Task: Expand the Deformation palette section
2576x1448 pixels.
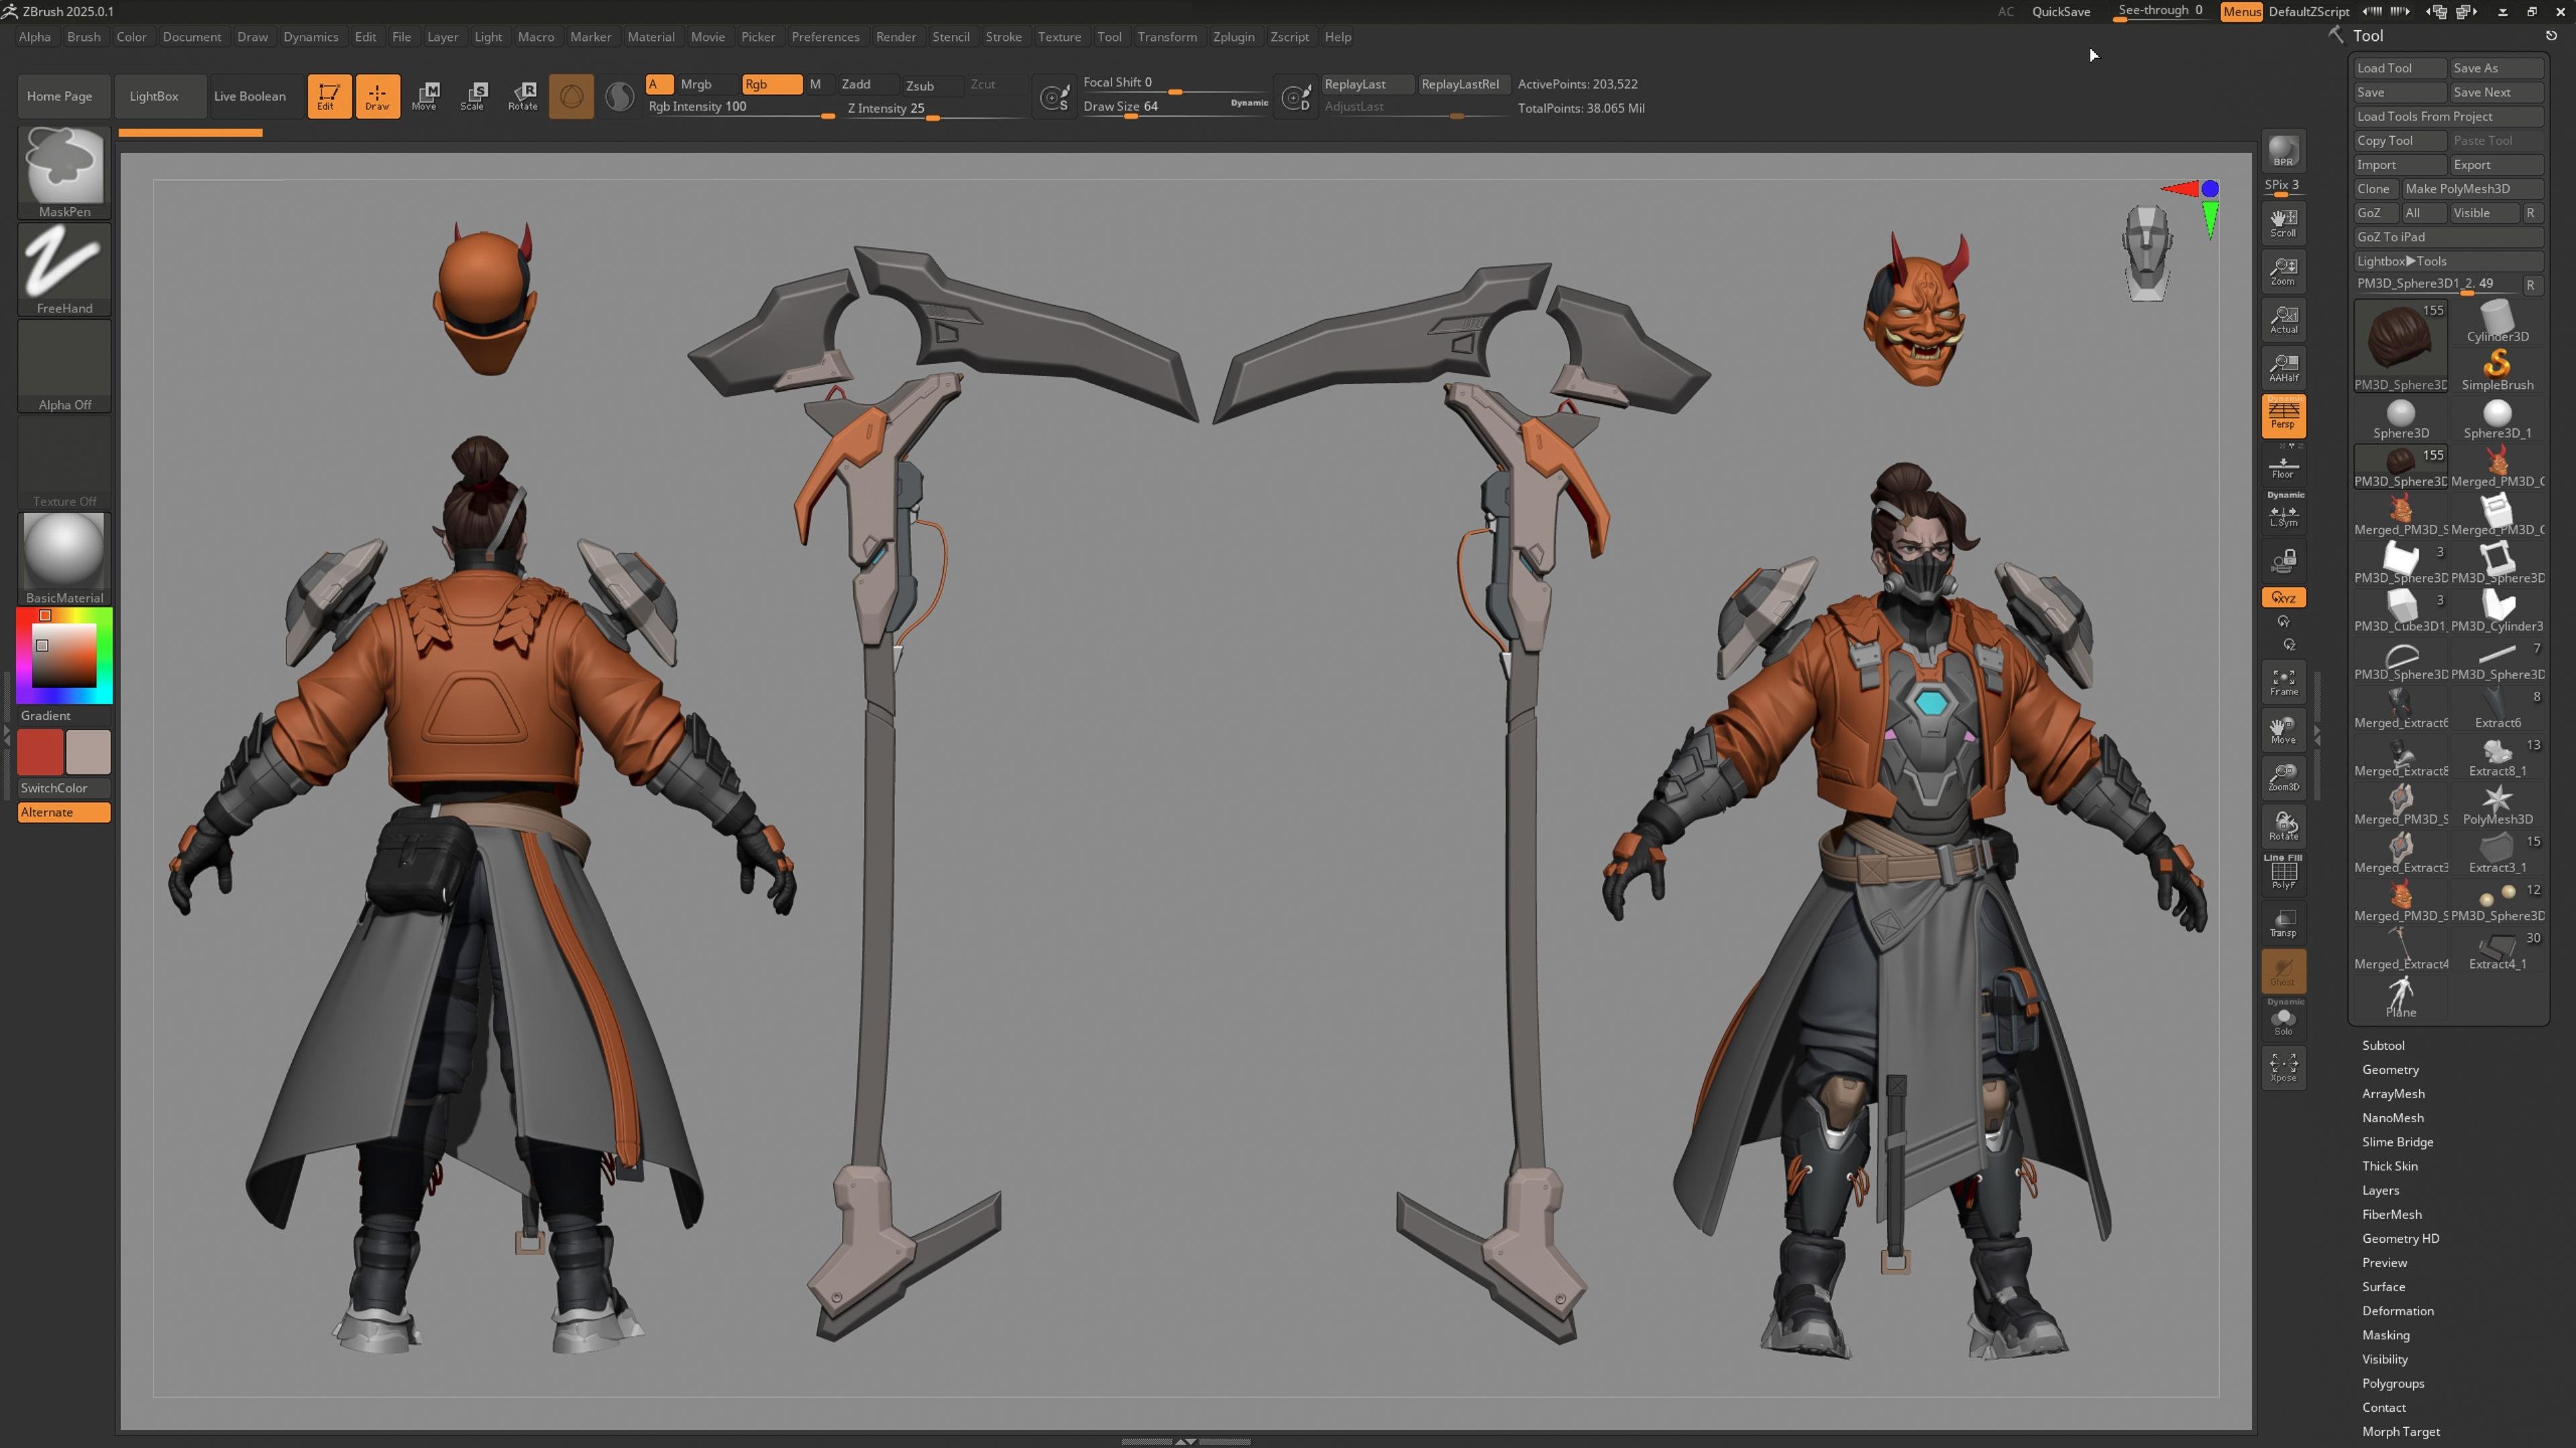Action: click(2398, 1310)
